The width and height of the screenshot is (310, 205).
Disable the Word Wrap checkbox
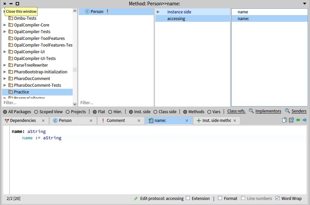point(278,198)
